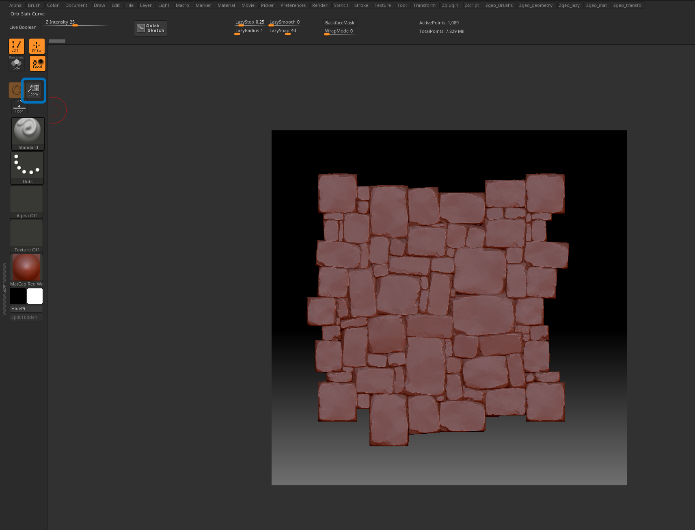Open the Preferences menu
The width and height of the screenshot is (695, 530).
coord(293,5)
